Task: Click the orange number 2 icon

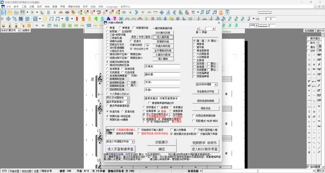Action: (83, 19)
